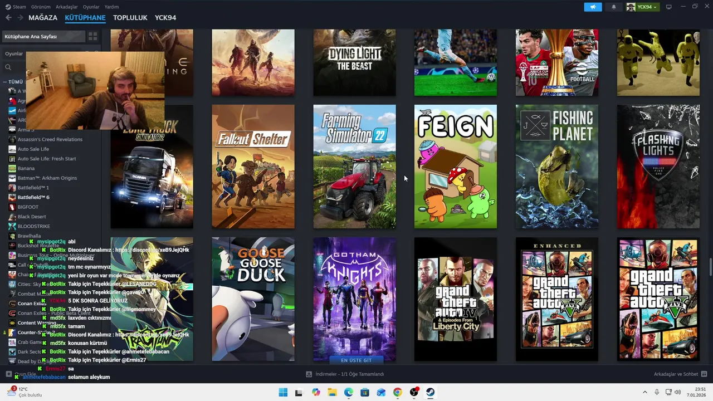Image resolution: width=713 pixels, height=401 pixels.
Task: Switch to the TOPLULUK tab
Action: tap(130, 18)
